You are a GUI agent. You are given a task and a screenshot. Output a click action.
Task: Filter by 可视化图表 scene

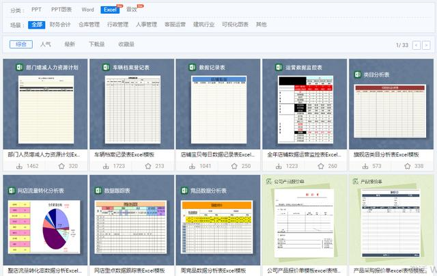coord(235,25)
